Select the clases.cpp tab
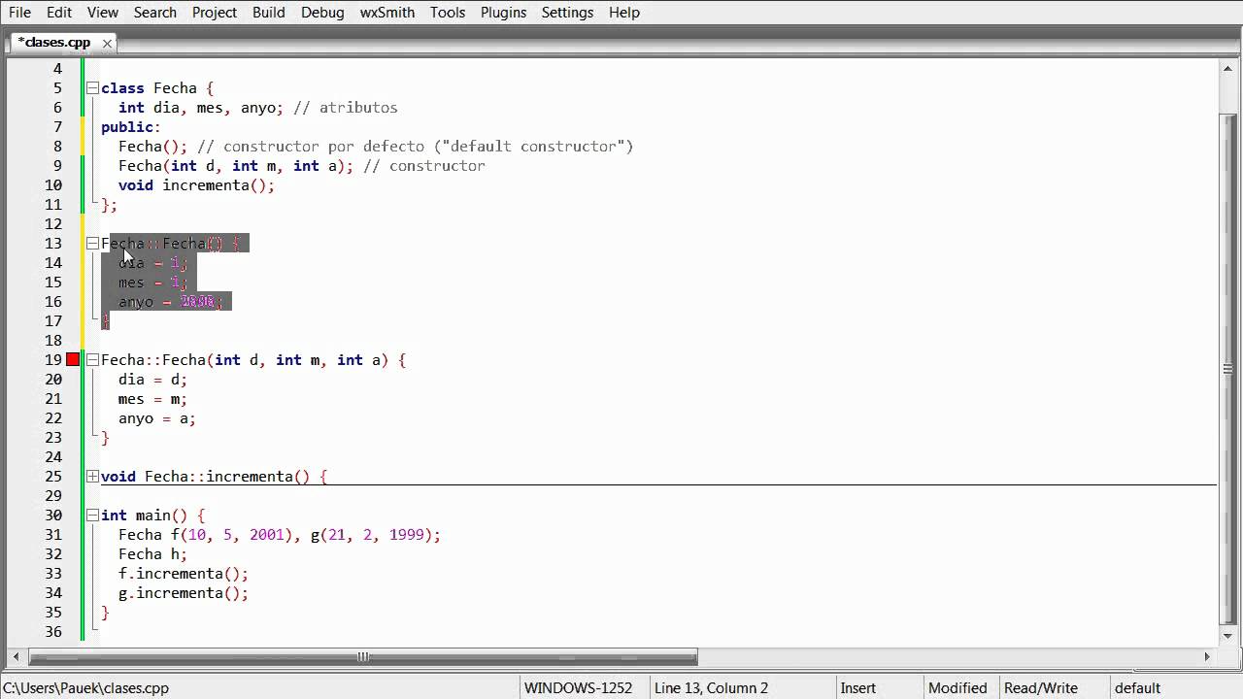Image resolution: width=1243 pixels, height=699 pixels. 53,43
